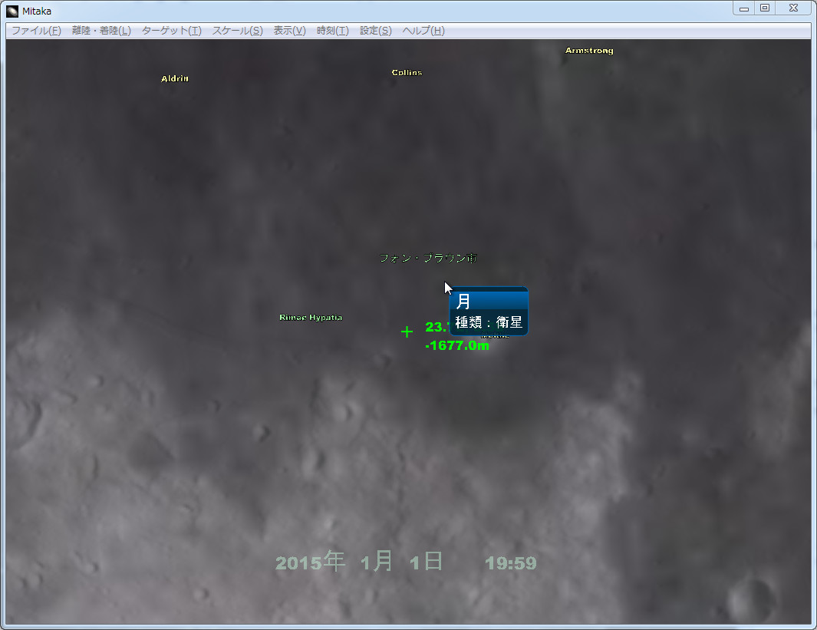Viewport: 817px width, 630px height.
Task: Click the Rimae Hypatia label
Action: tap(311, 318)
